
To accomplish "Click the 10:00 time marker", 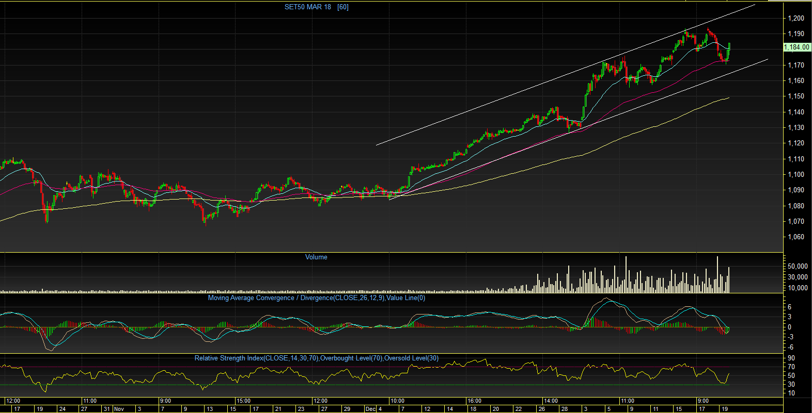I will [397, 401].
